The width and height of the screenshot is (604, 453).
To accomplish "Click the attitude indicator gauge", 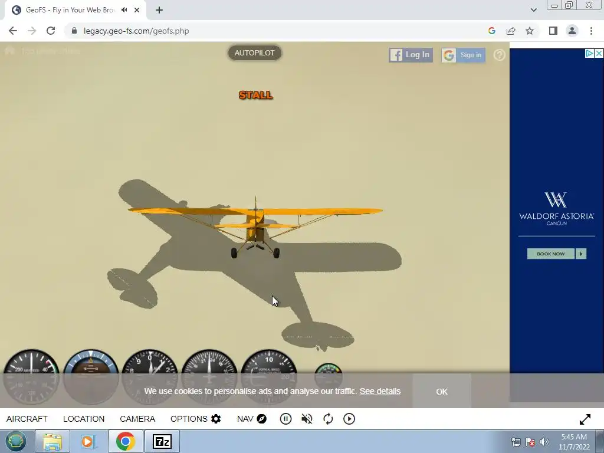I will [91, 377].
